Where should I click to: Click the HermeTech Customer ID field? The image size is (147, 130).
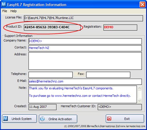coord(120,107)
